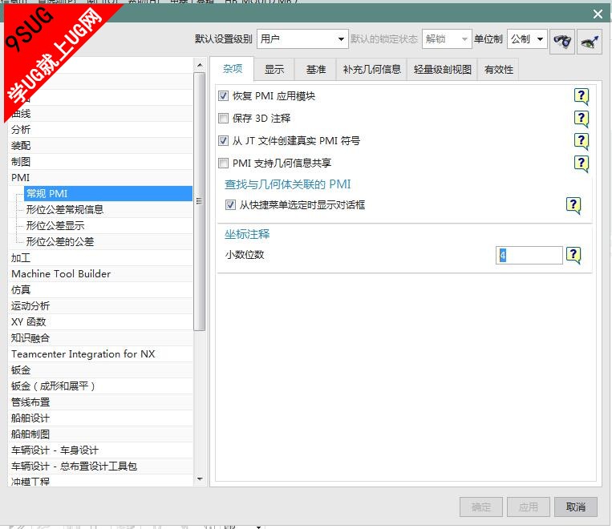Select 船舶制图 in the category list
Screen dimensions: 612x529
pyautogui.click(x=100, y=434)
